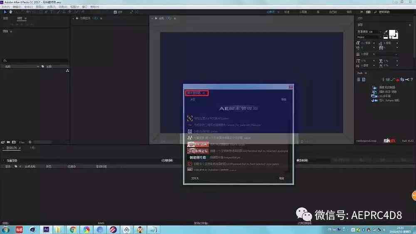Open the 文件(F) menu
The height and width of the screenshot is (234, 416).
pyautogui.click(x=5, y=7)
